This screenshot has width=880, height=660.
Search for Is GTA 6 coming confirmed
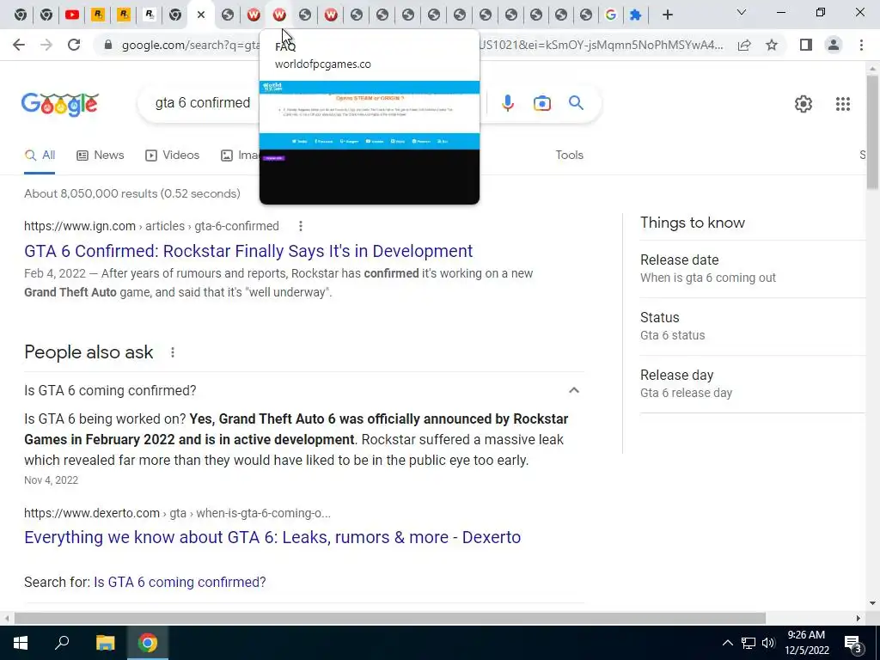point(180,582)
